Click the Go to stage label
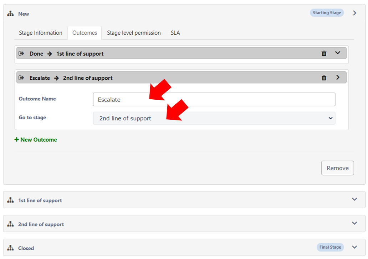This screenshot has height=259, width=368. [x=32, y=118]
